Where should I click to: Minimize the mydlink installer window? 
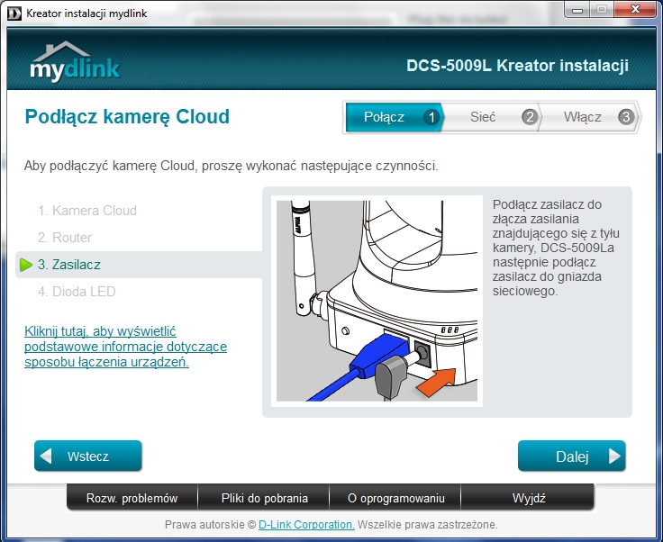click(577, 9)
